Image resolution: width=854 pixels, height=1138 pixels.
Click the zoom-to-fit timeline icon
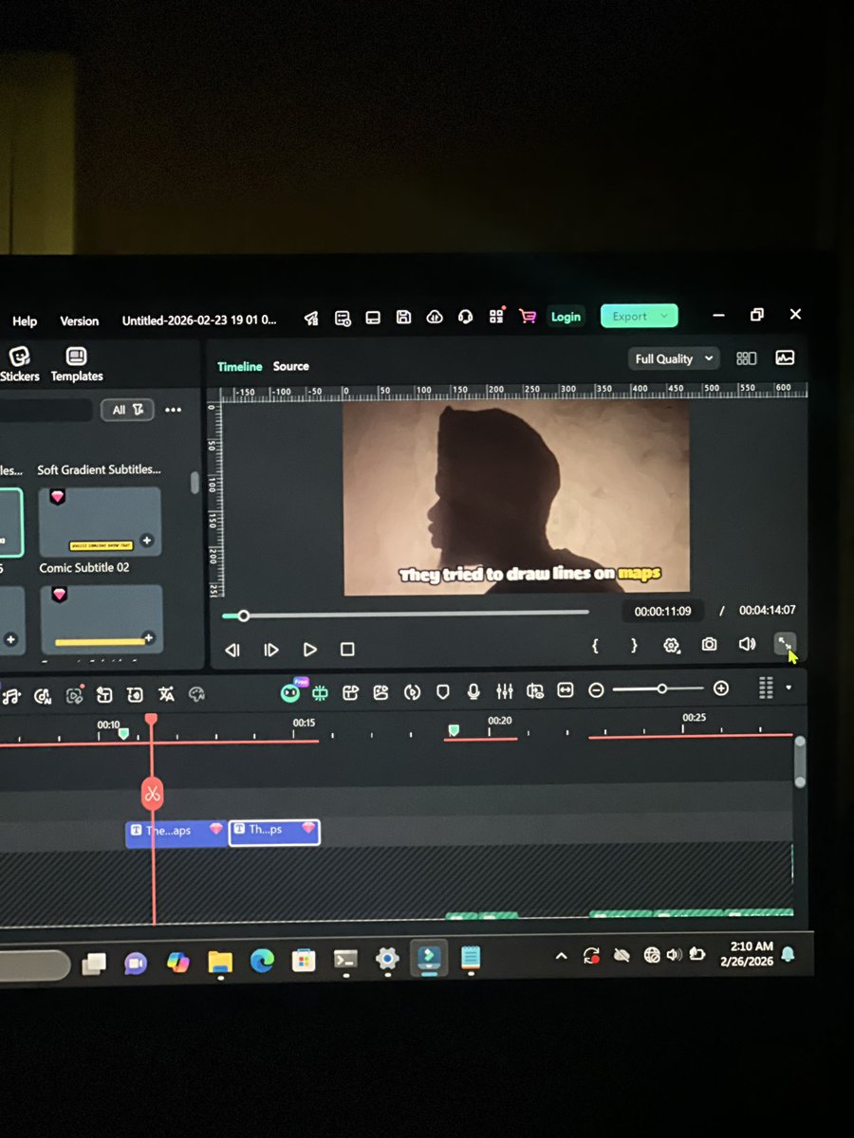(x=566, y=690)
